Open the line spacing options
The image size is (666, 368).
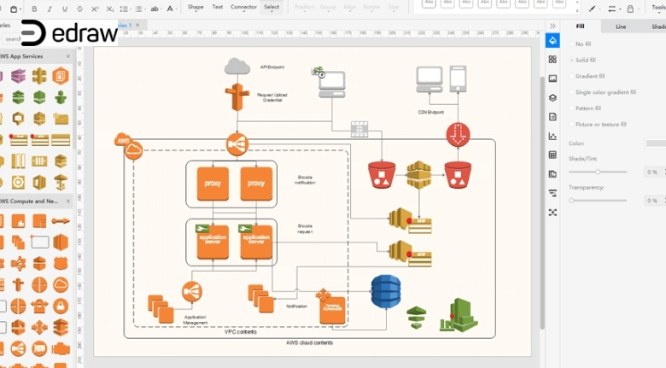coord(124,9)
